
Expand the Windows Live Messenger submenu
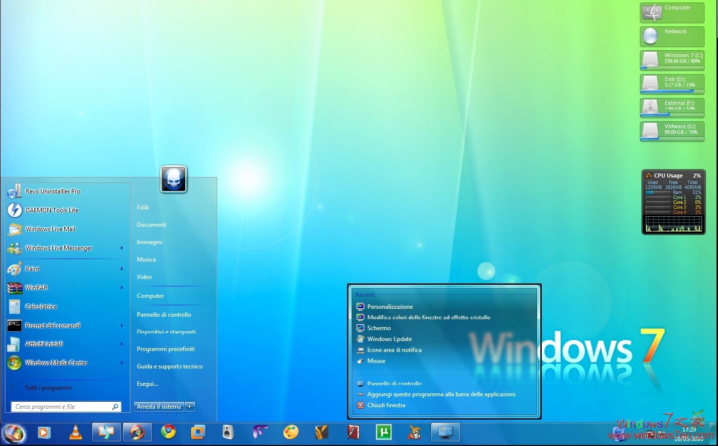tap(121, 248)
